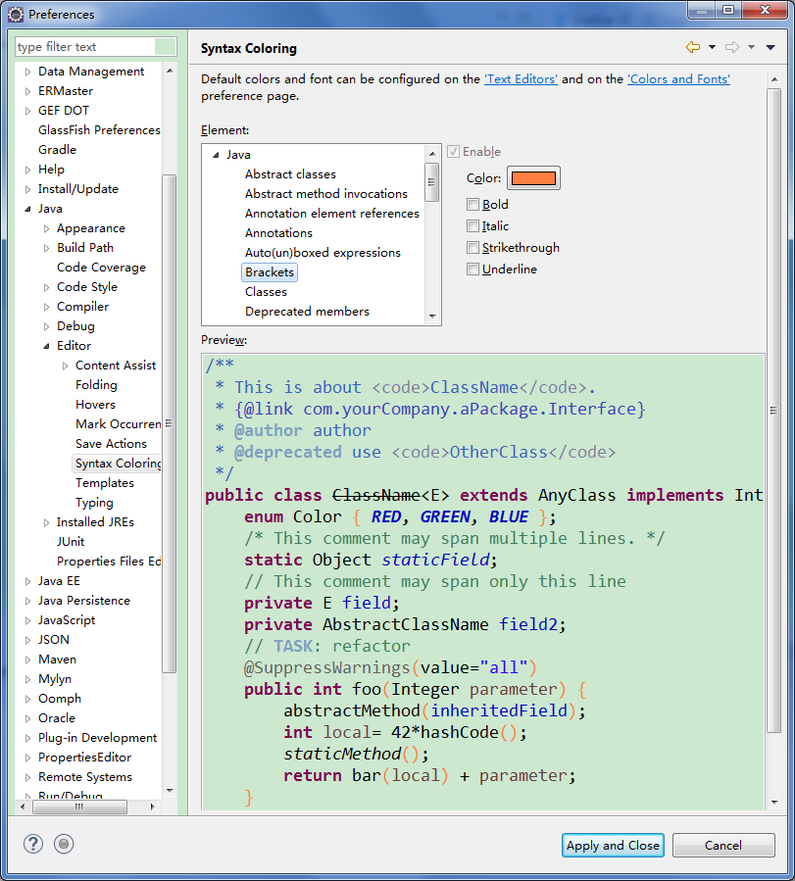Open GlassFish Preferences page
The height and width of the screenshot is (881, 795).
[99, 130]
